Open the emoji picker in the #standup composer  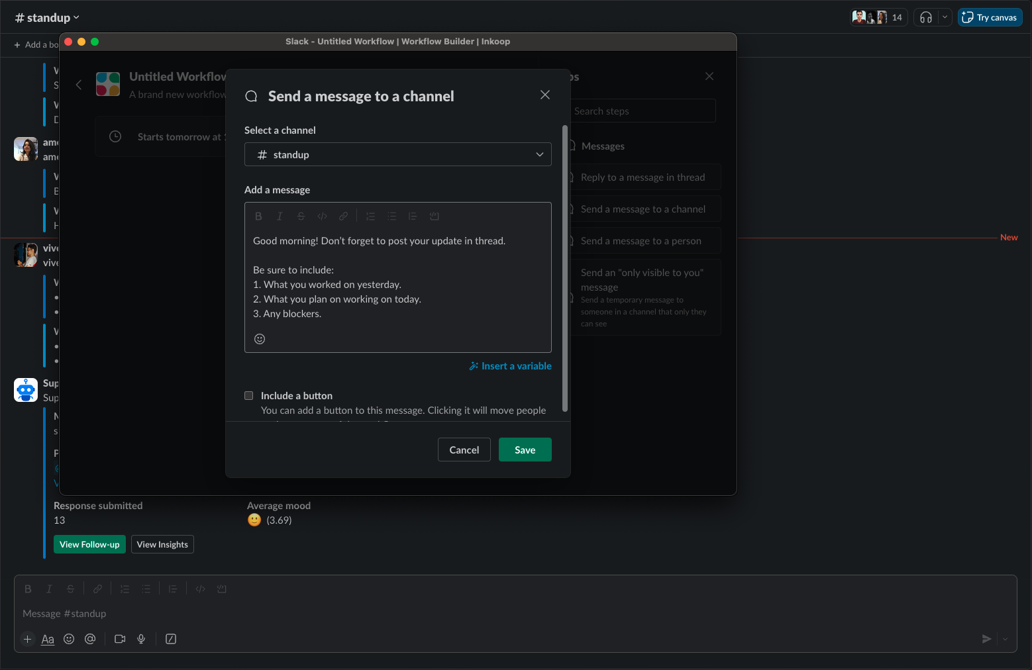pyautogui.click(x=69, y=639)
